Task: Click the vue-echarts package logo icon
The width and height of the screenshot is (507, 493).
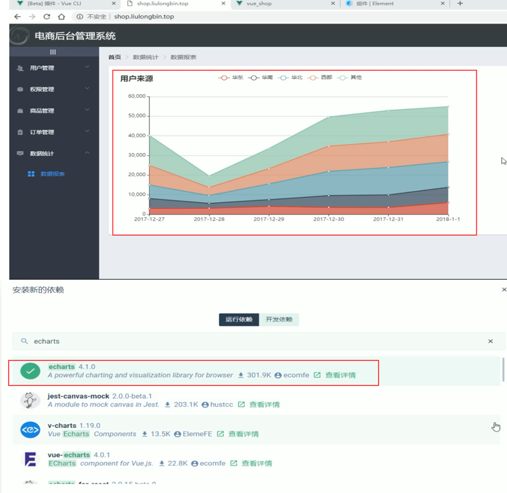Action: pyautogui.click(x=30, y=459)
